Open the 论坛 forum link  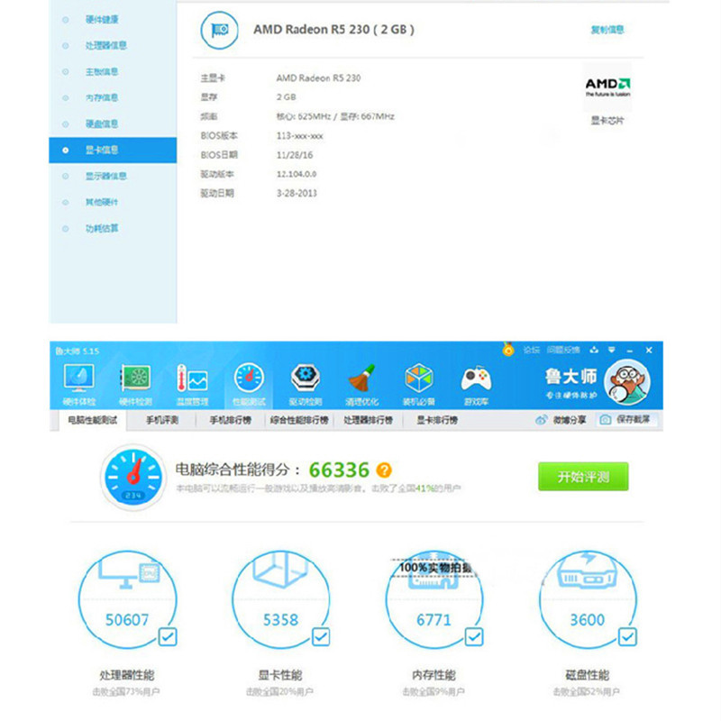tap(531, 350)
